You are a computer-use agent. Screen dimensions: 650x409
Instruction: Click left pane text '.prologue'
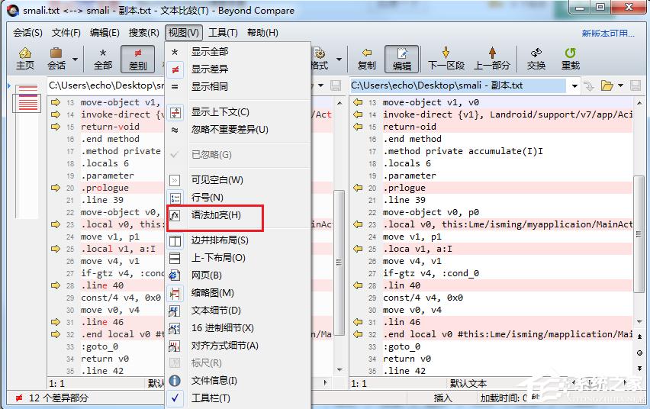105,188
